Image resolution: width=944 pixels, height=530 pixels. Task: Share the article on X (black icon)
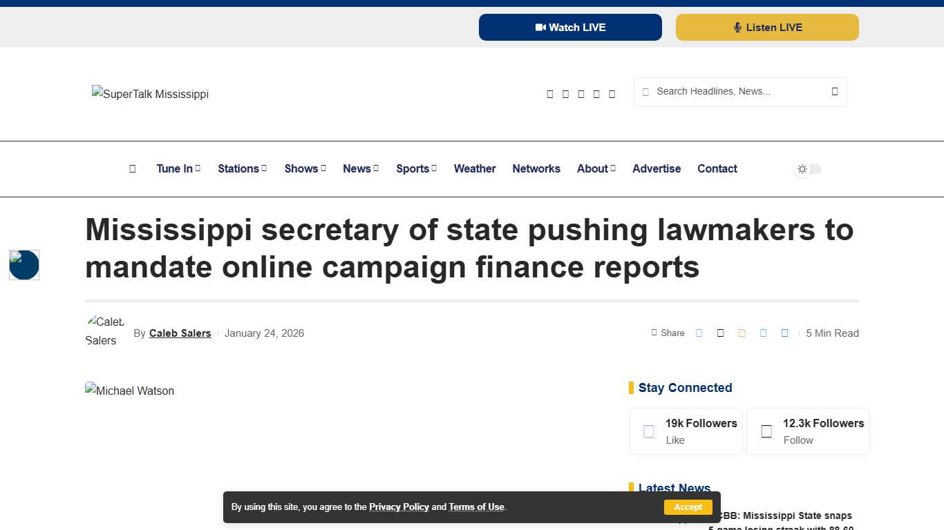point(721,333)
